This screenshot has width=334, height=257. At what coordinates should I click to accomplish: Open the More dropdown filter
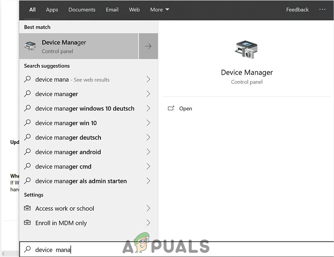click(x=160, y=10)
